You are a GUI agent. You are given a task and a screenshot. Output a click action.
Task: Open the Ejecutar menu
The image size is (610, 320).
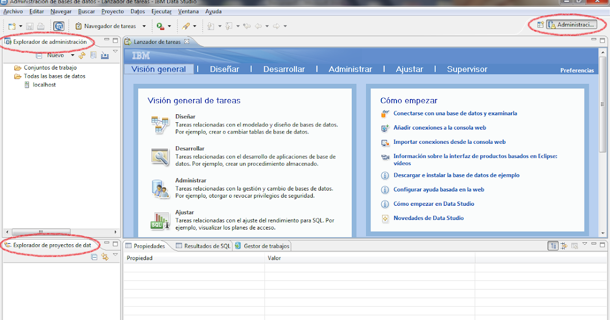[162, 11]
